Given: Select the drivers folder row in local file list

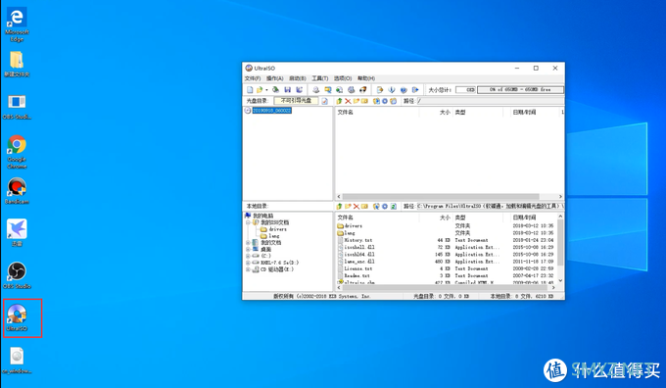Looking at the screenshot, I should pos(354,226).
